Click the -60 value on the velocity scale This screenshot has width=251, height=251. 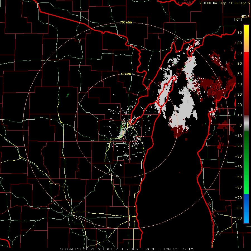tap(238, 187)
